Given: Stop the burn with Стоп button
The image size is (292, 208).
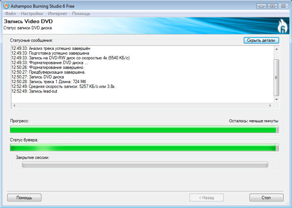Looking at the screenshot, I should [266, 198].
